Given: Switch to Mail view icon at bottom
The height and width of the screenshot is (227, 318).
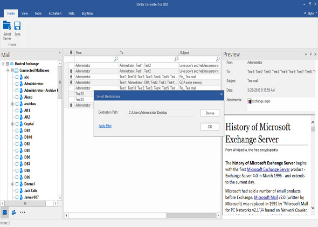Looking at the screenshot, I should (x=5, y=212).
